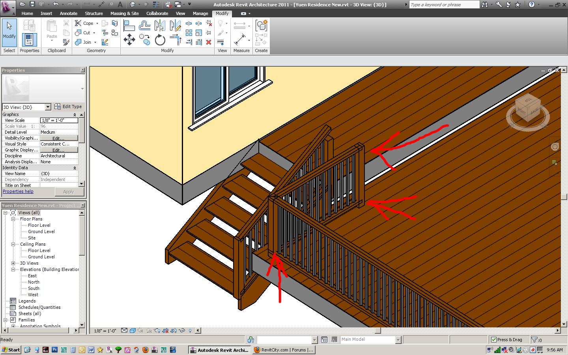Expand the 3D Views tree node
The image size is (568, 355).
(13, 263)
